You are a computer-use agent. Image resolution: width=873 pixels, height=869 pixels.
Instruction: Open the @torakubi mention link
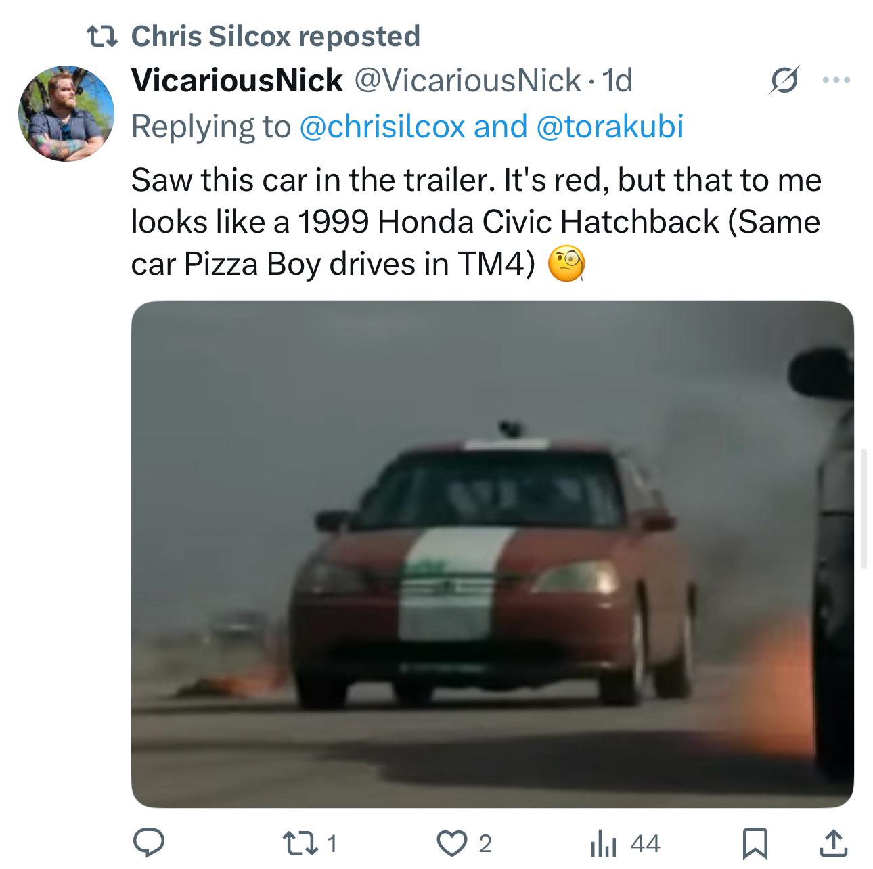pyautogui.click(x=610, y=126)
